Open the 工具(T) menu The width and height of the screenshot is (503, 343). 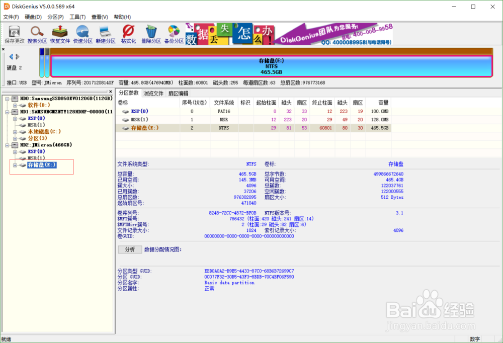[x=78, y=17]
